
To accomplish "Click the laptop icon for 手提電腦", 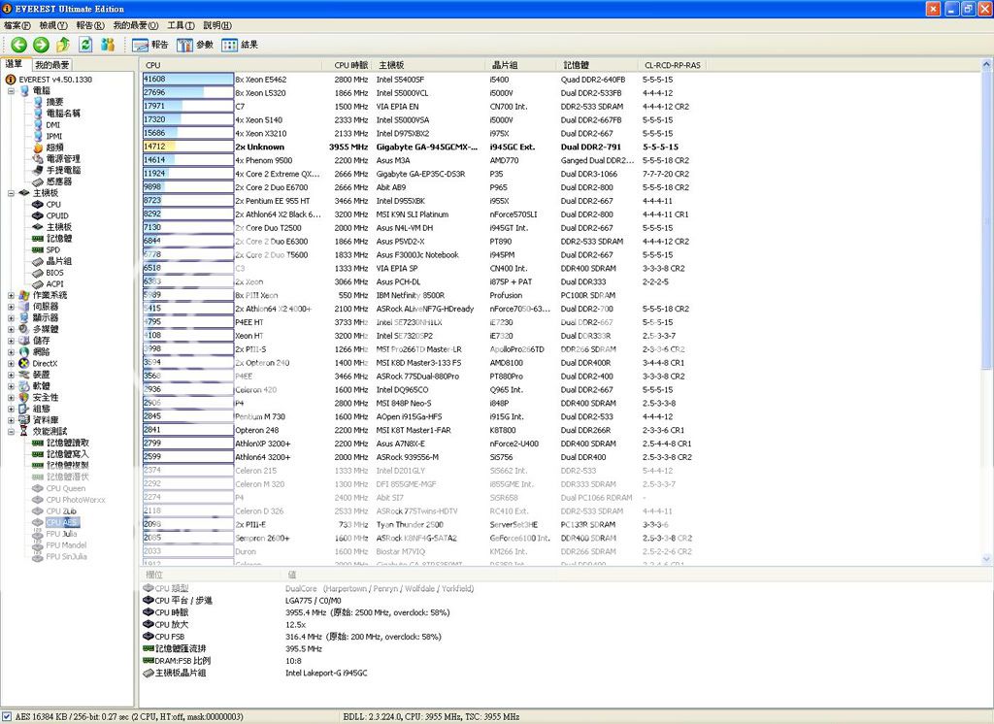I will pyautogui.click(x=38, y=170).
